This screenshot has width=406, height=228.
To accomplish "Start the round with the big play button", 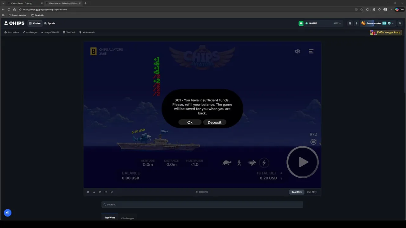I will click(x=302, y=162).
